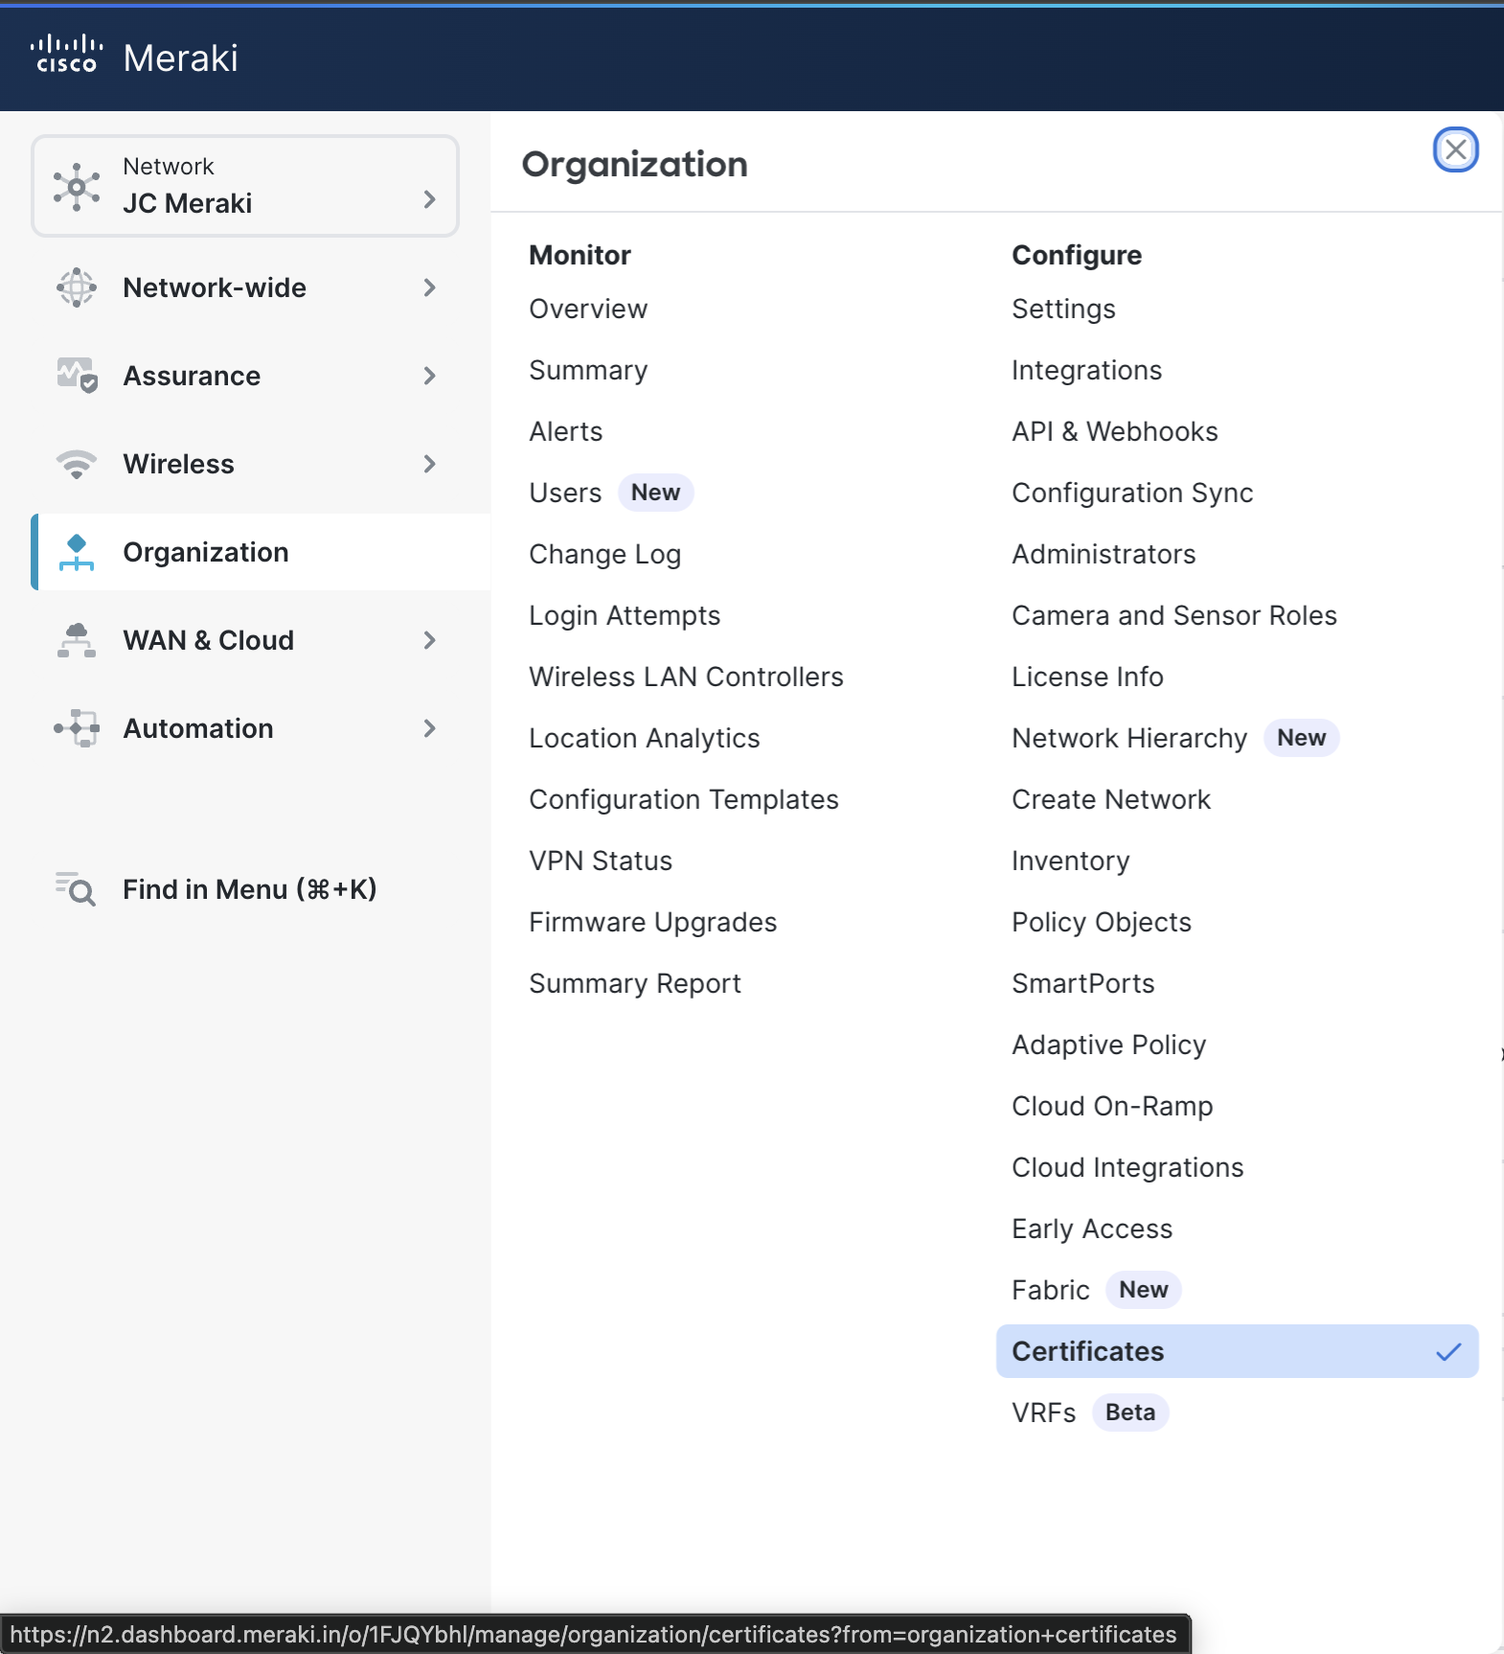Open the Summary Report page
The image size is (1504, 1654).
(x=635, y=983)
